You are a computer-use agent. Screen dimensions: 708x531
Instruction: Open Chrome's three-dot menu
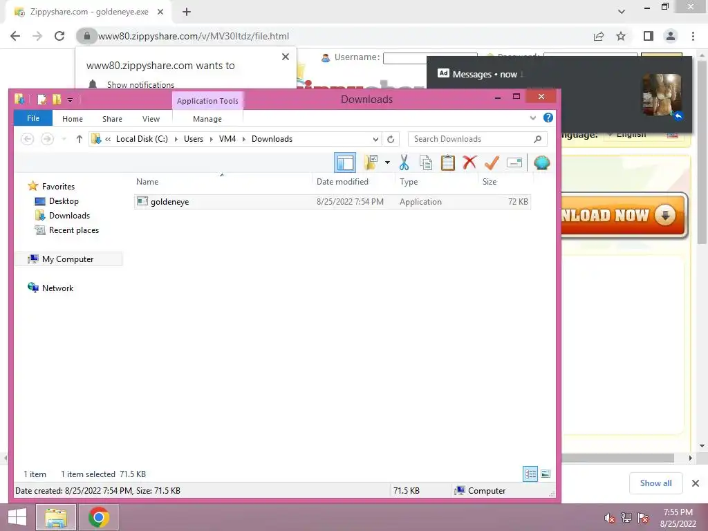tap(693, 36)
